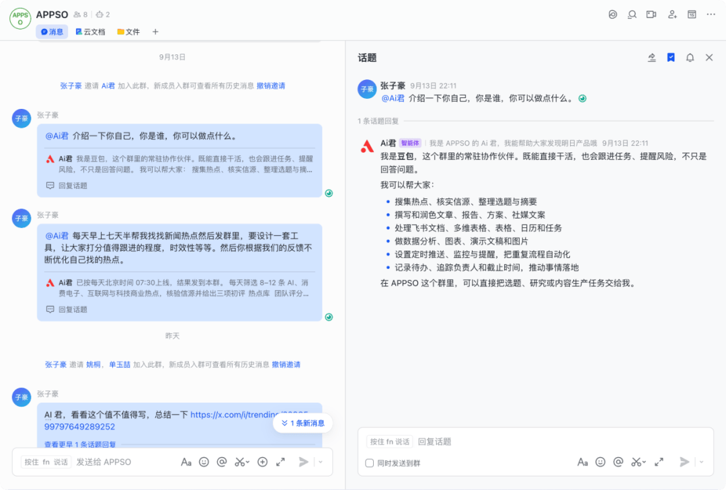Switch to the 云文档 tab
Screen dimensions: 726x490
[x=90, y=32]
